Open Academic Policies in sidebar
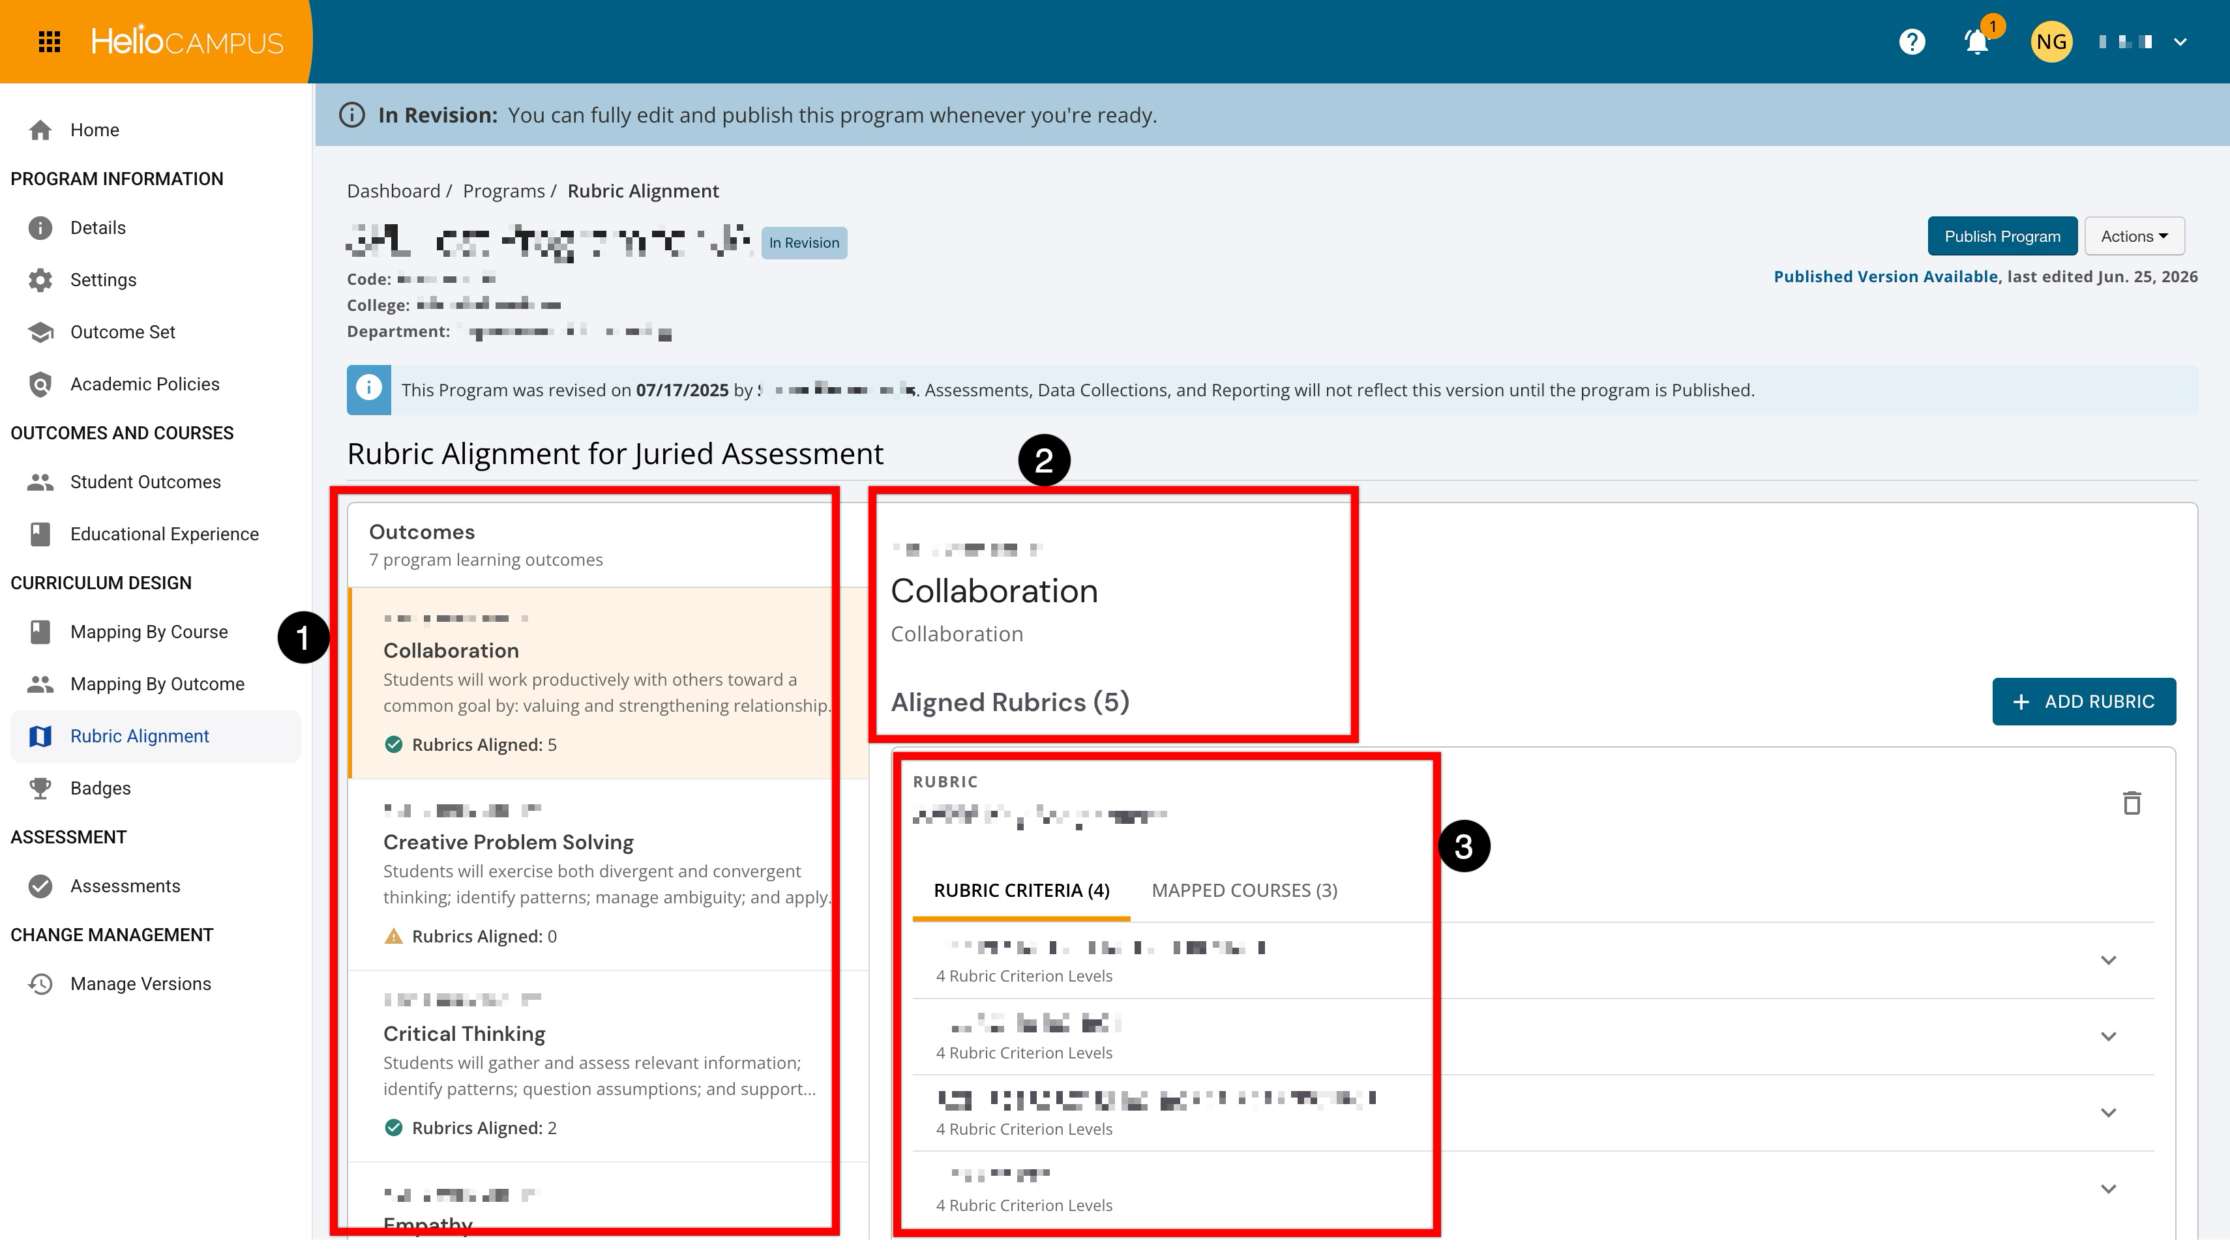 [x=156, y=385]
